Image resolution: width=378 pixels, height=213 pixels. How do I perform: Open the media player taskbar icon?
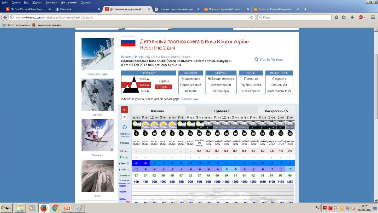(x=32, y=208)
